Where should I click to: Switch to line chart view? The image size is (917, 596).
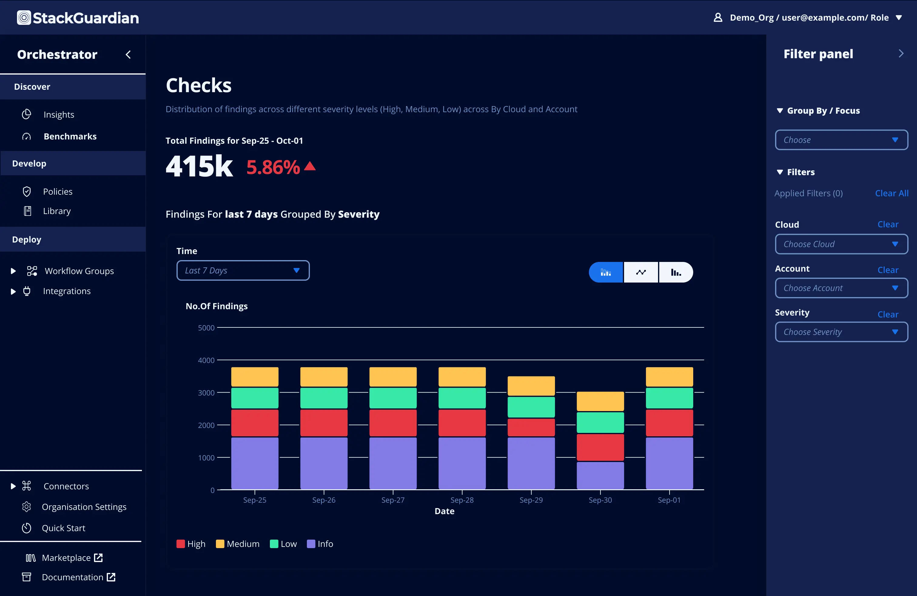(x=641, y=272)
